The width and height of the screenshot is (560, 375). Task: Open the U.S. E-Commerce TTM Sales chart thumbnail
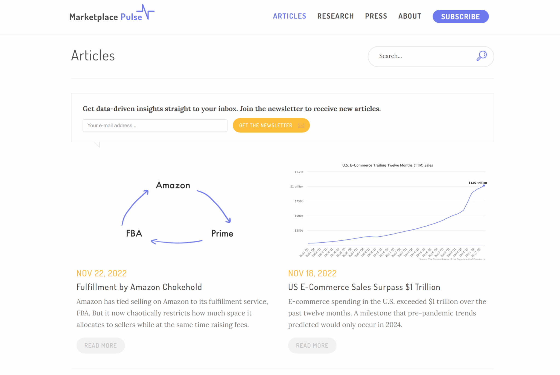pyautogui.click(x=388, y=211)
